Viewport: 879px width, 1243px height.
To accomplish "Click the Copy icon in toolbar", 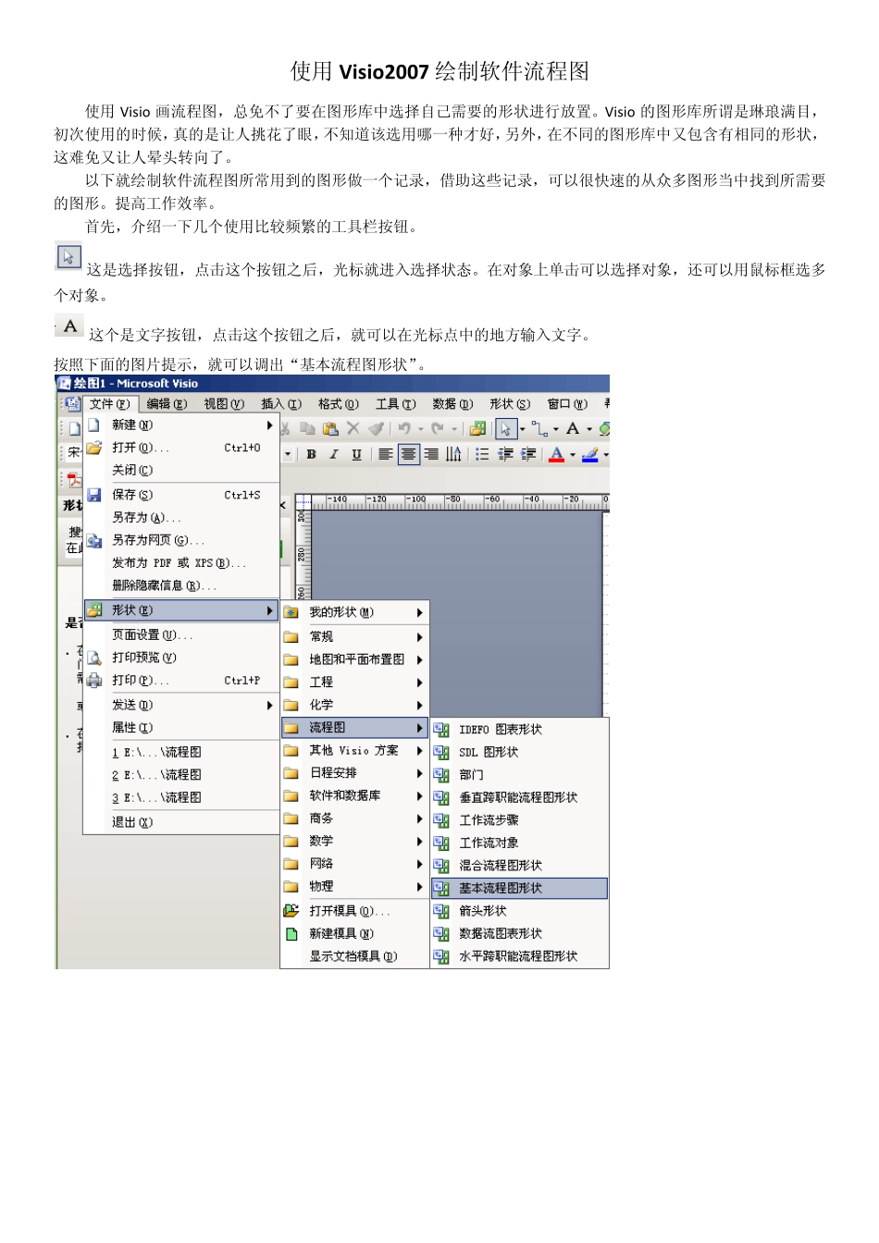I will 307,428.
